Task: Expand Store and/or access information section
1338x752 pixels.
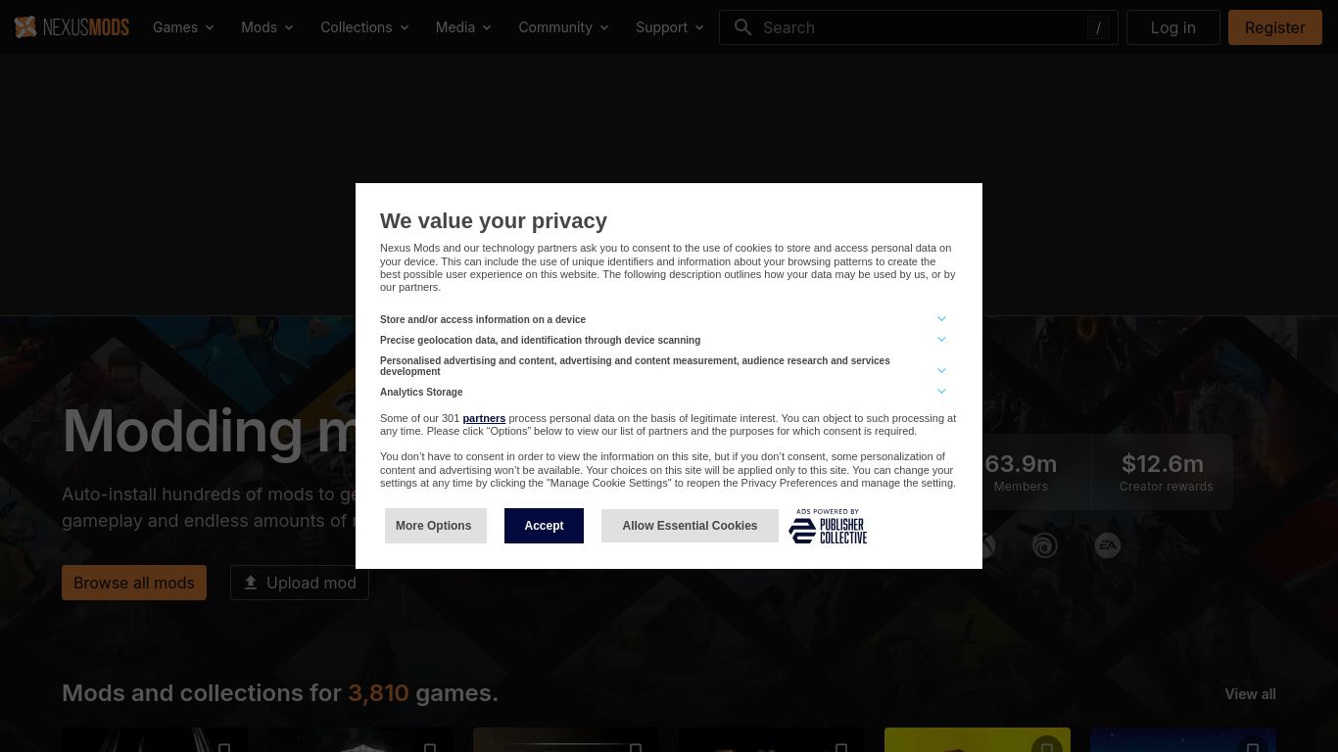Action: [x=941, y=319]
